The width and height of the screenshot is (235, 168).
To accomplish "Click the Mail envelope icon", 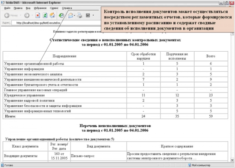I will click(x=70, y=16).
